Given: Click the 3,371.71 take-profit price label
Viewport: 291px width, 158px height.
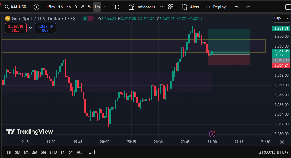Looking at the screenshot, I should (x=281, y=29).
